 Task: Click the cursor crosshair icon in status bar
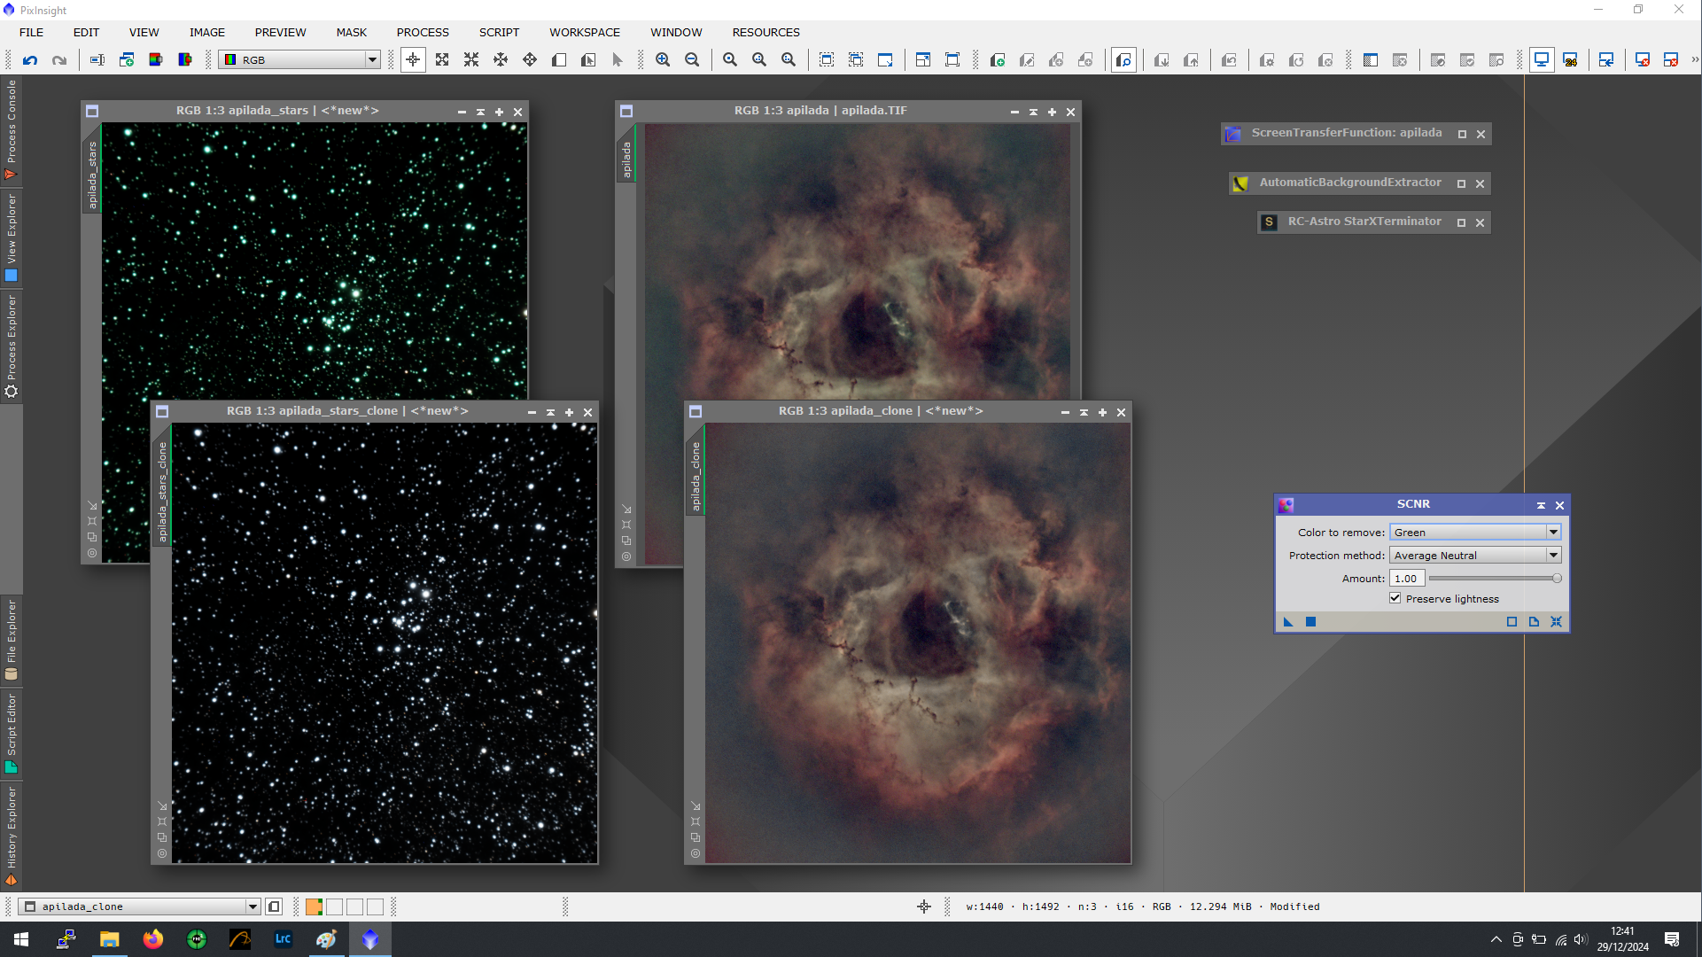(x=924, y=906)
